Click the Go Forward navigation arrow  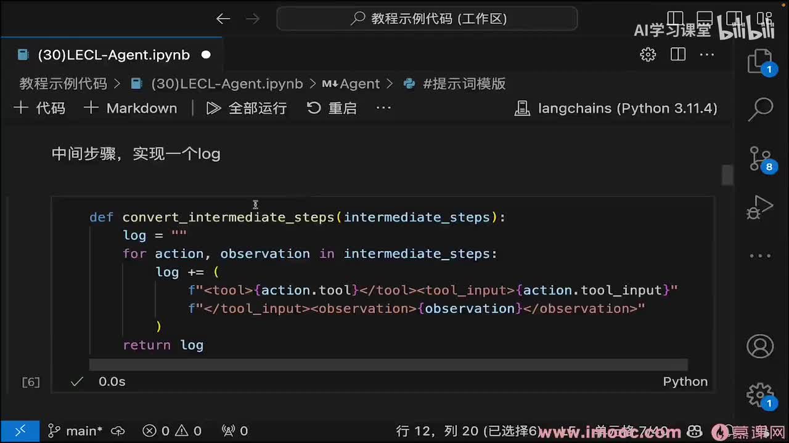(x=253, y=18)
